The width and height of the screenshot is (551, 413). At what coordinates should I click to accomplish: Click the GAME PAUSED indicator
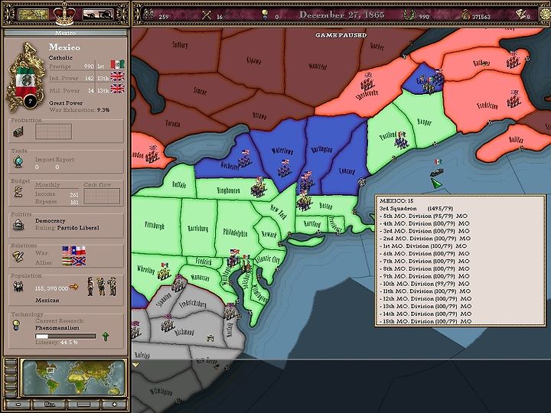click(341, 35)
